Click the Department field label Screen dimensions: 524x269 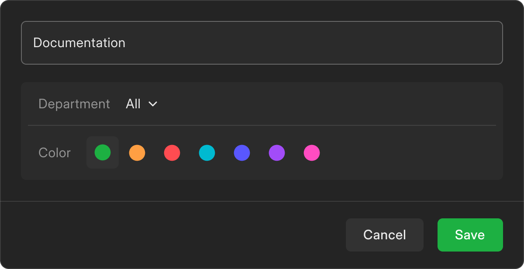74,104
